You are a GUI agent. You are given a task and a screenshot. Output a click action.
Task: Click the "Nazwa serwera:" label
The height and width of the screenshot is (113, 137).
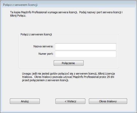click(43, 46)
